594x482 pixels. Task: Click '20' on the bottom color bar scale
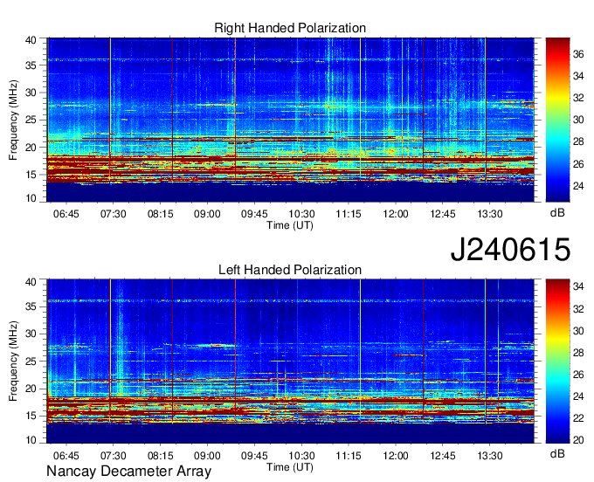point(578,440)
